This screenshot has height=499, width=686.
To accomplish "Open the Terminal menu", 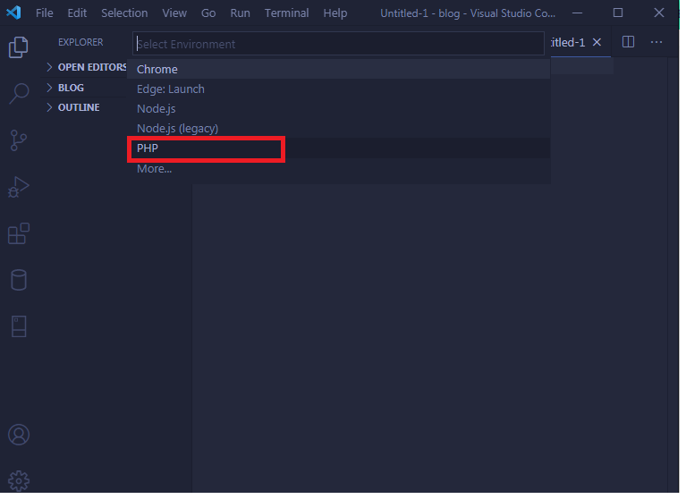I will coord(286,13).
